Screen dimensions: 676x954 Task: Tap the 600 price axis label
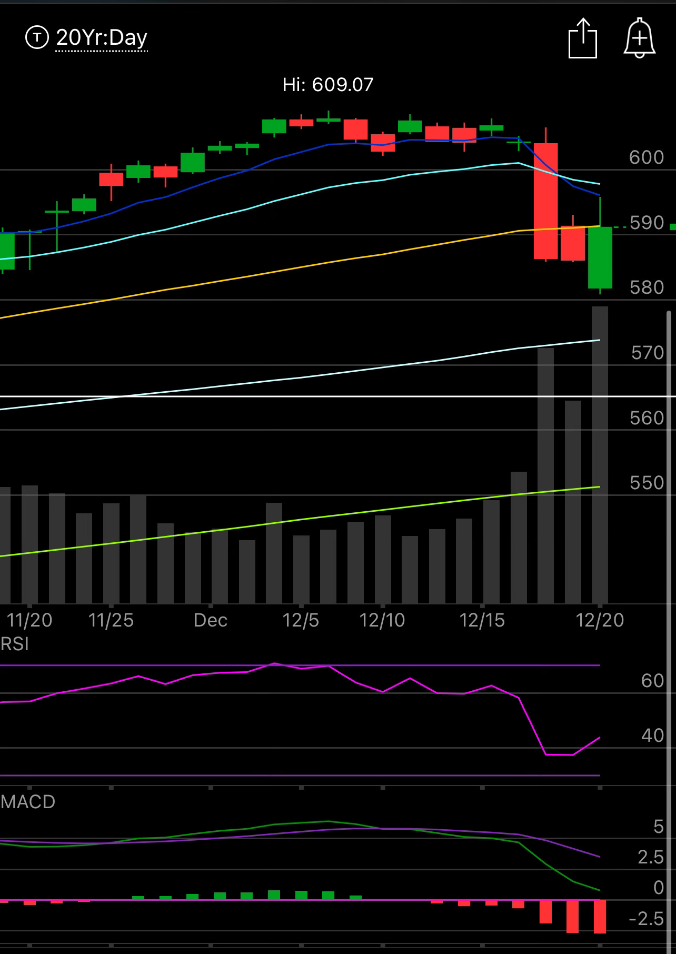647,157
